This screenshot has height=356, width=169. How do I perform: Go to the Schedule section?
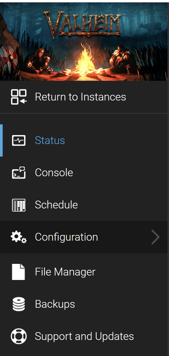pyautogui.click(x=84, y=205)
